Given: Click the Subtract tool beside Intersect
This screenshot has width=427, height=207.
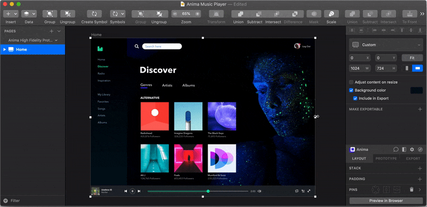Looking at the screenshot, I should (x=259, y=14).
